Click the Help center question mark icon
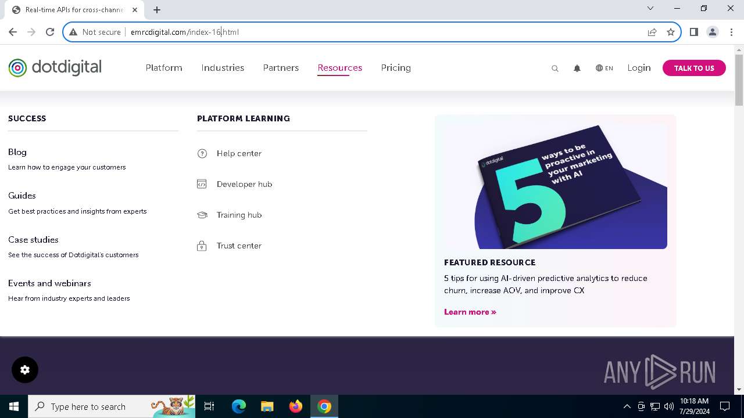 click(x=202, y=153)
